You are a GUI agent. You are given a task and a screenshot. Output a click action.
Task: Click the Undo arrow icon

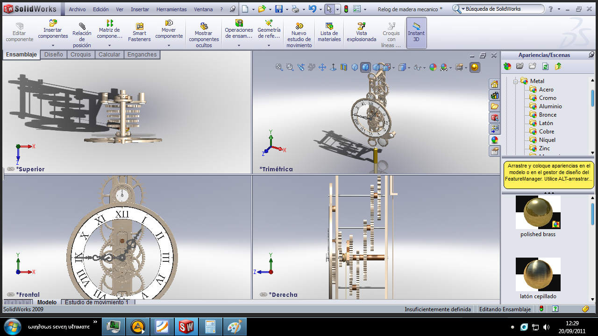click(x=313, y=9)
